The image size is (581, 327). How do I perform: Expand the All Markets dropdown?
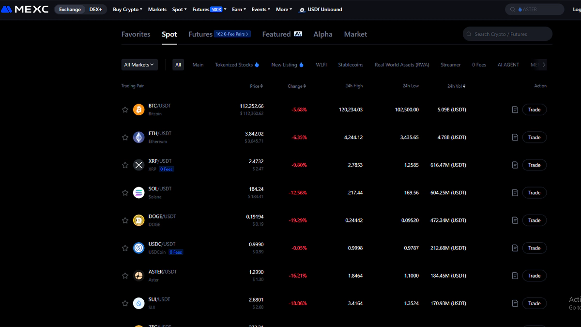coord(139,65)
